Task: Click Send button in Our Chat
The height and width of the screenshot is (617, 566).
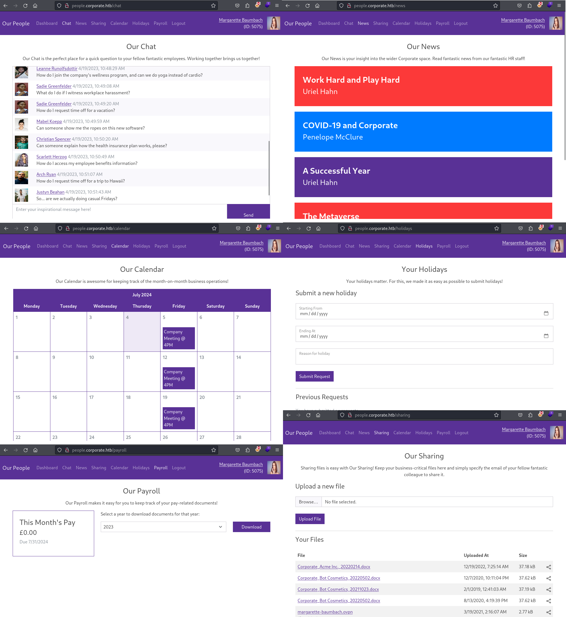Action: (248, 214)
